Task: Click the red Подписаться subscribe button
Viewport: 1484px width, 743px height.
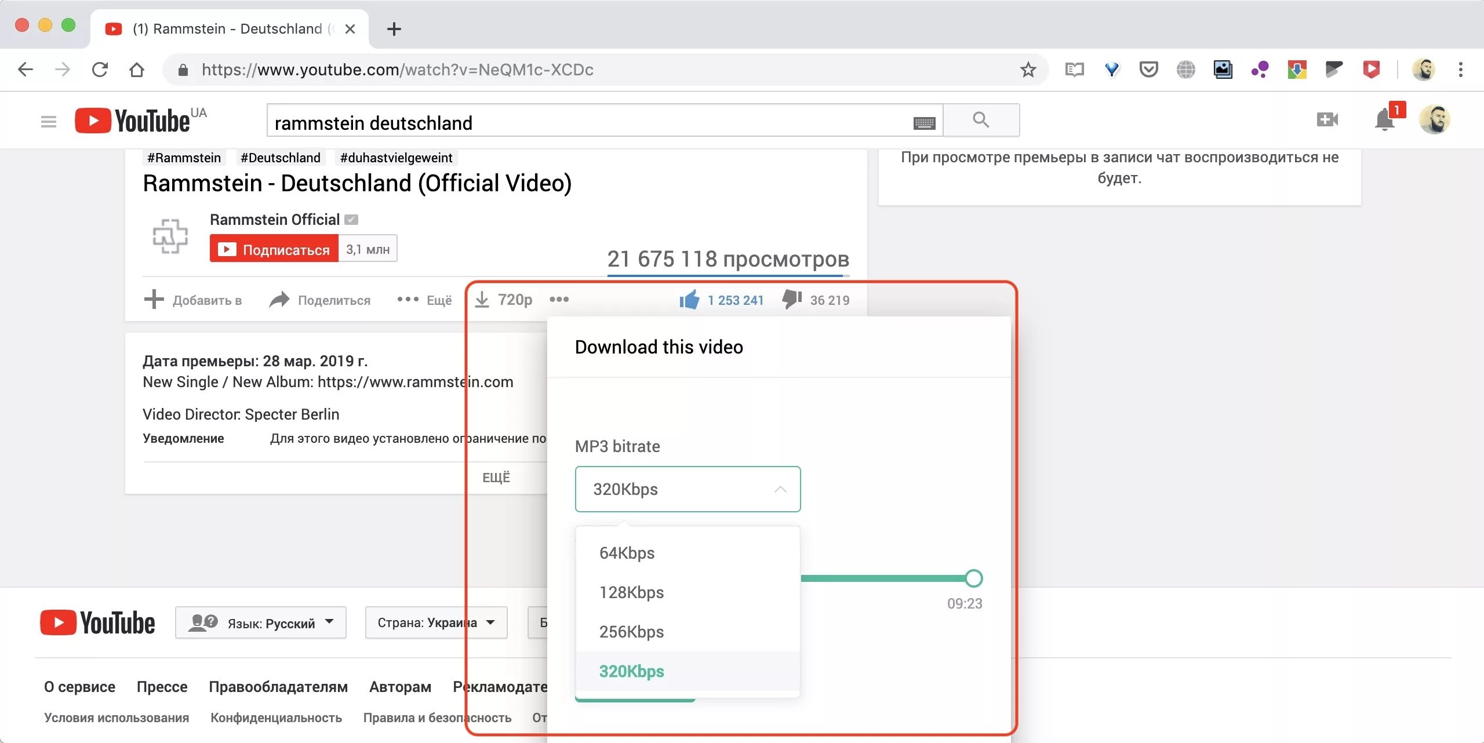Action: pyautogui.click(x=274, y=249)
